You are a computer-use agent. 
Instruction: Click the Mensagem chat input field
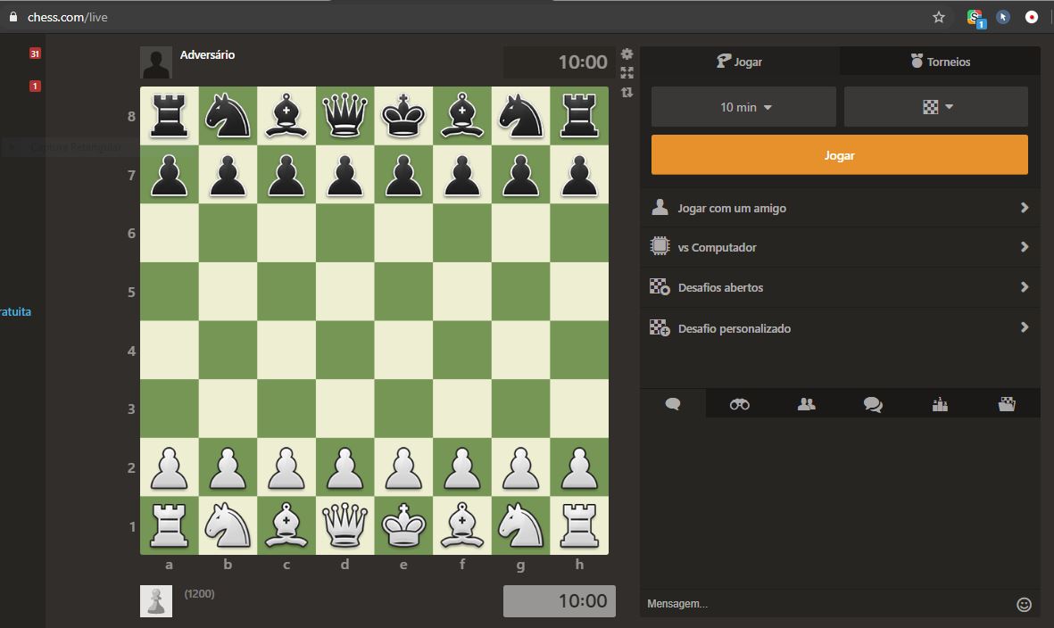pyautogui.click(x=803, y=604)
